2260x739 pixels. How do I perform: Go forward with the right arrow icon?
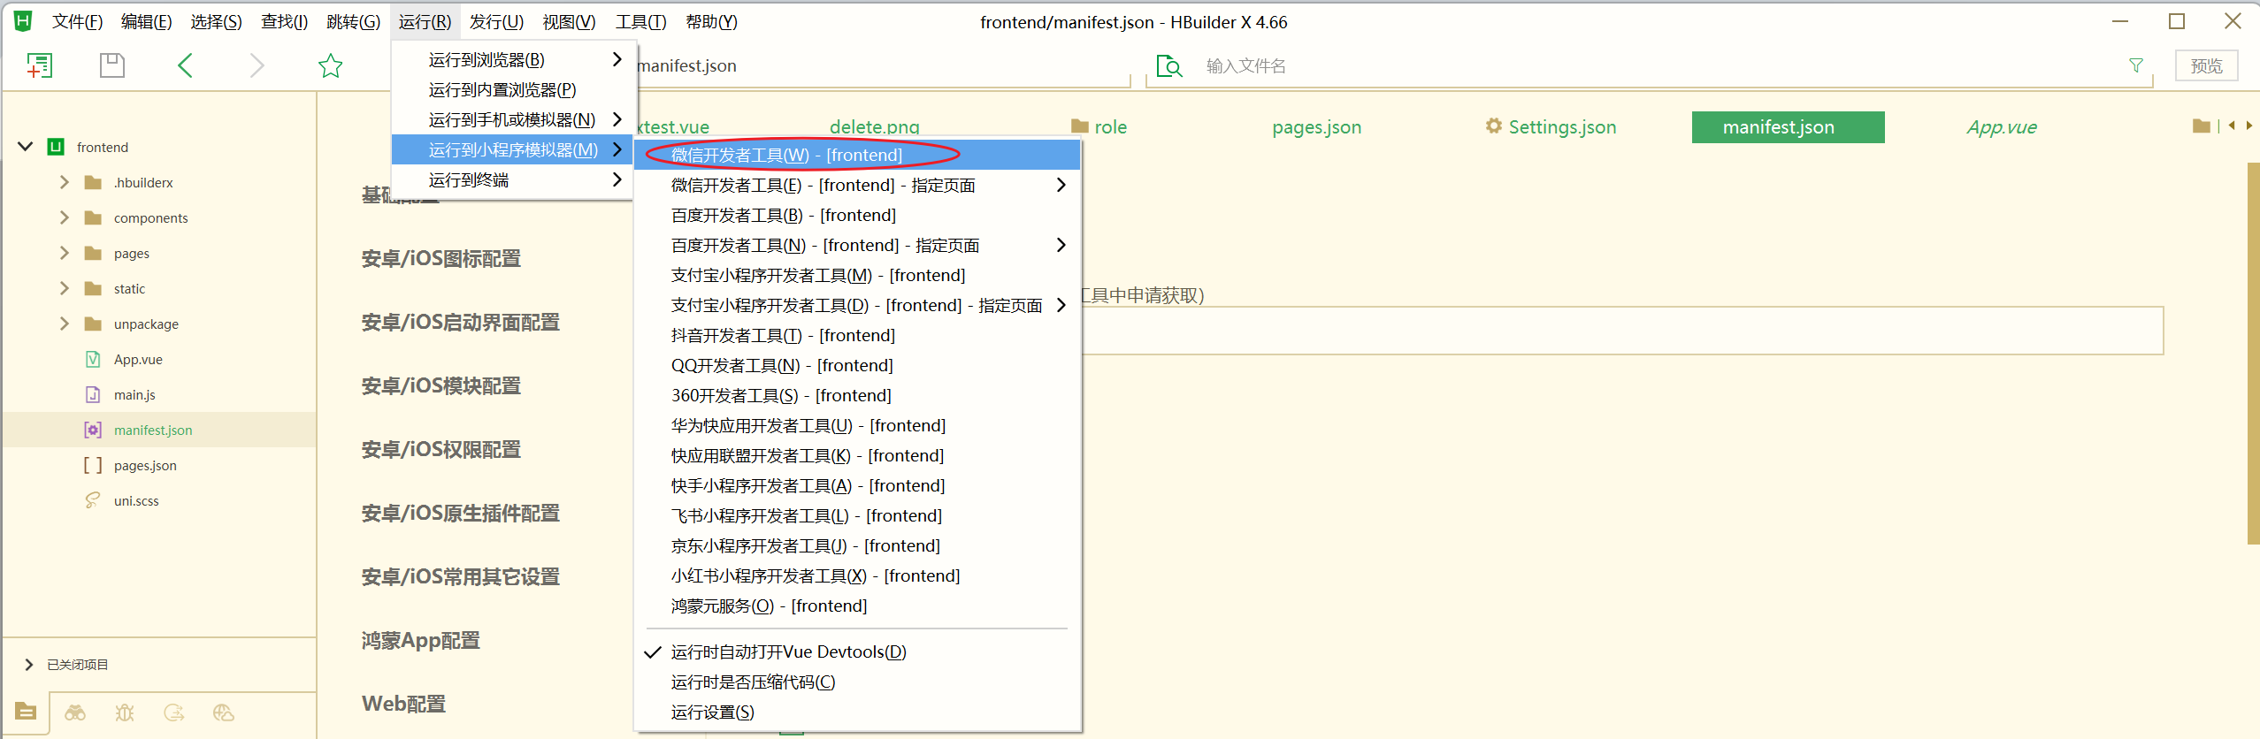coord(257,65)
